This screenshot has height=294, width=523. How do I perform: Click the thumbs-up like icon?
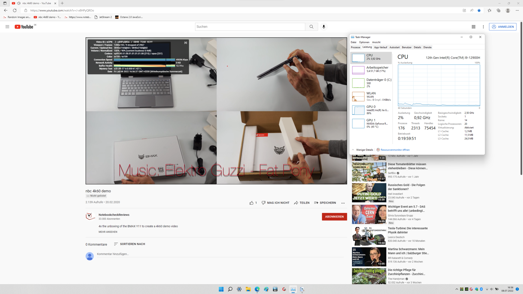click(251, 203)
